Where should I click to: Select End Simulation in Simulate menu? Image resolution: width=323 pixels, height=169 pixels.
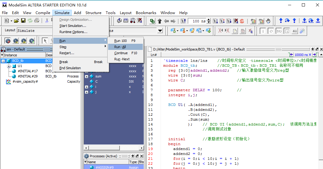click(x=81, y=68)
